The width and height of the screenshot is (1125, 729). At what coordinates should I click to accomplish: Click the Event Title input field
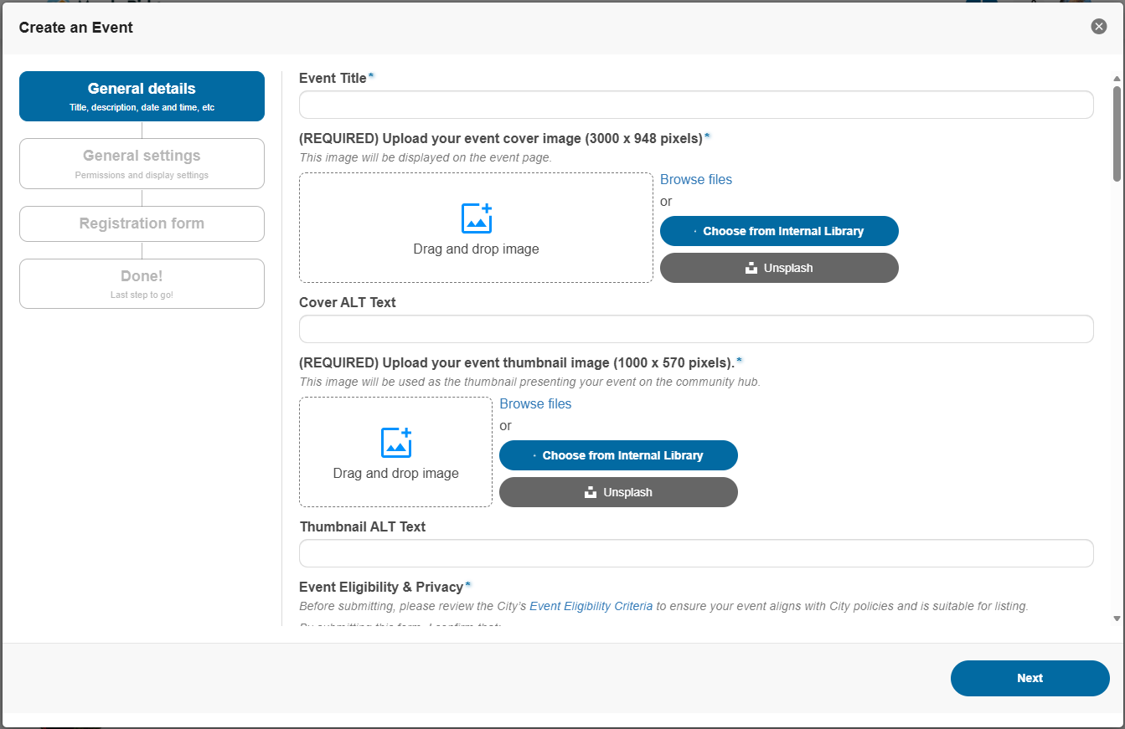pos(696,105)
